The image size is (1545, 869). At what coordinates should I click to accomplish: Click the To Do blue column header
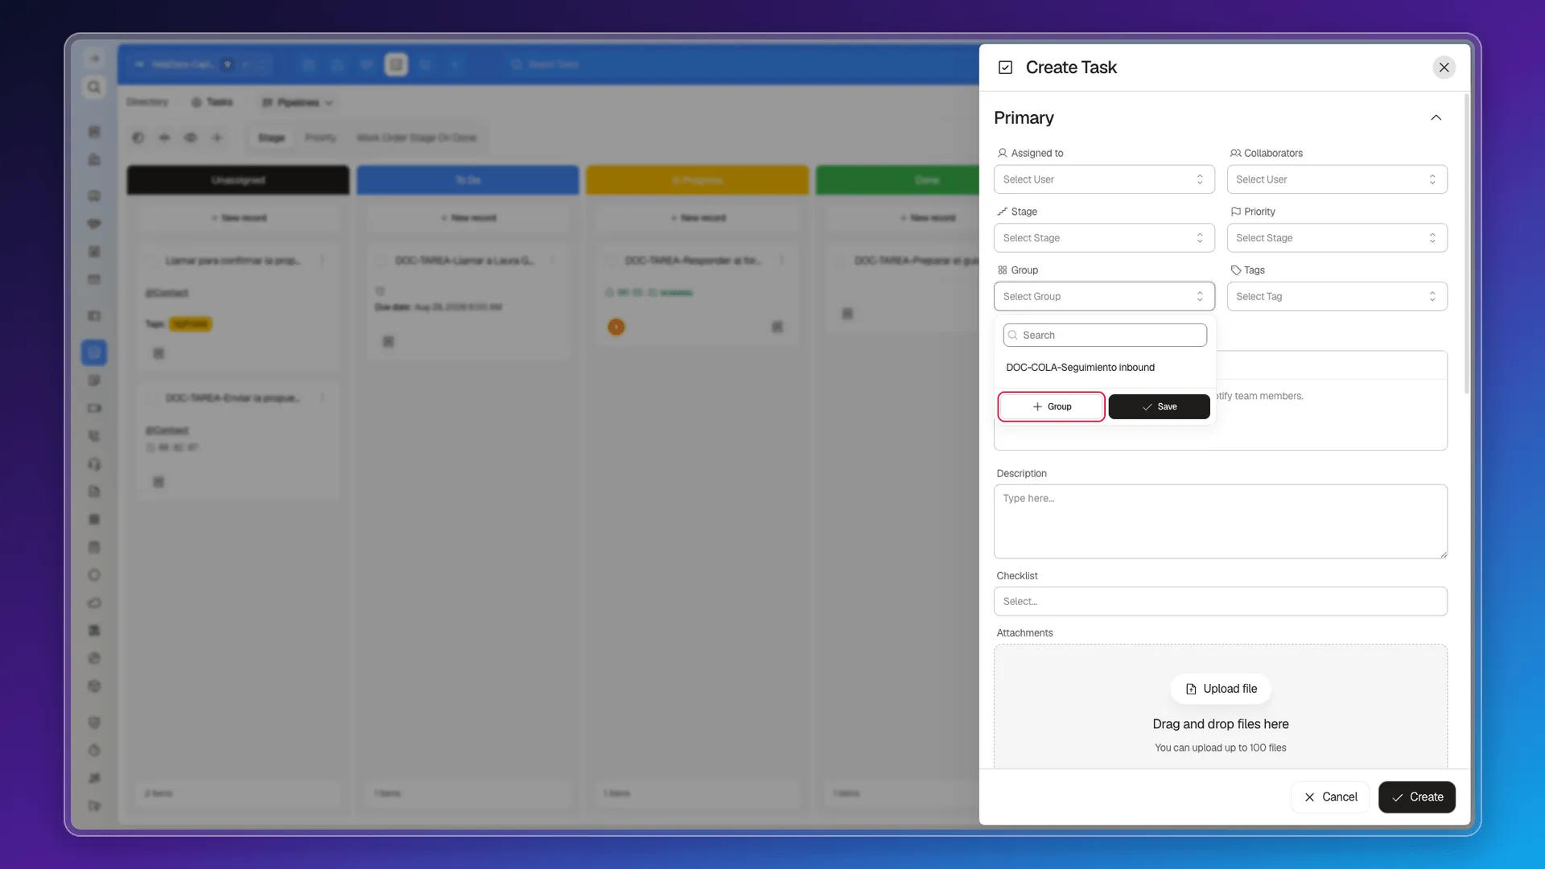pyautogui.click(x=468, y=179)
